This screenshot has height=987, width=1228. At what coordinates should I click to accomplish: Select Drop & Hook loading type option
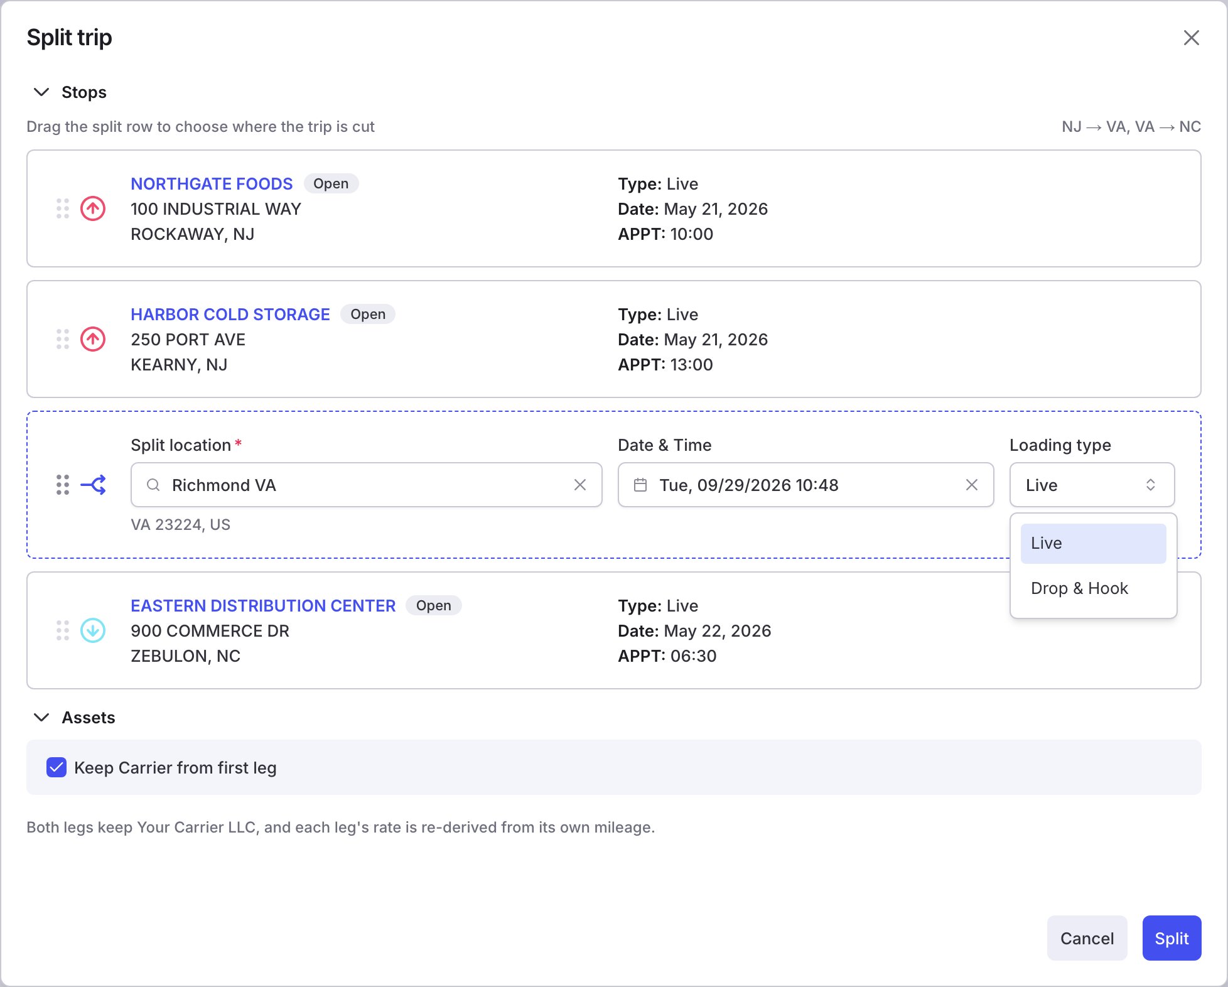coord(1094,588)
